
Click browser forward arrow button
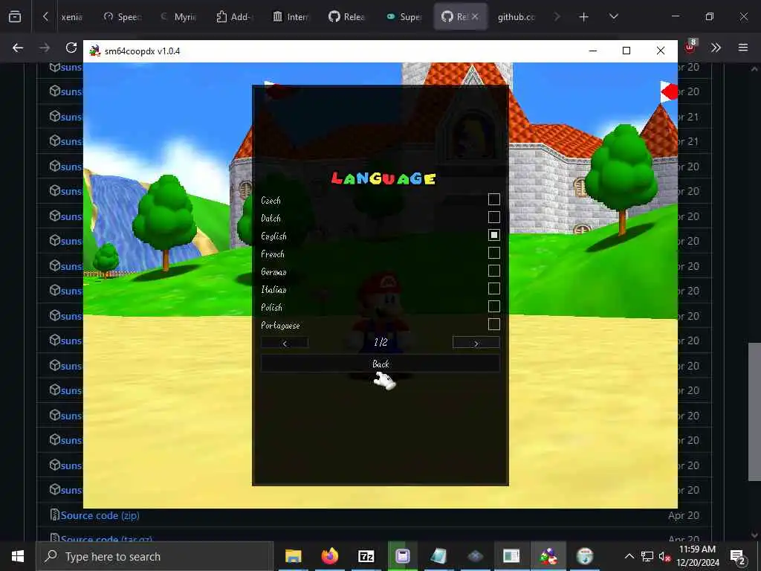(x=45, y=48)
